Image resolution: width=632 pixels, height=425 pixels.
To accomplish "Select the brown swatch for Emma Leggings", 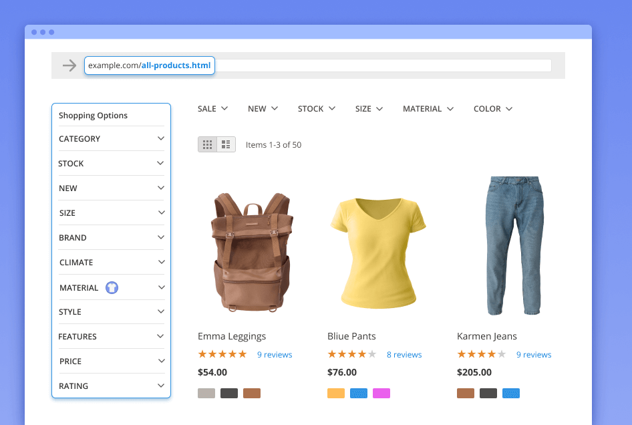I will 252,393.
